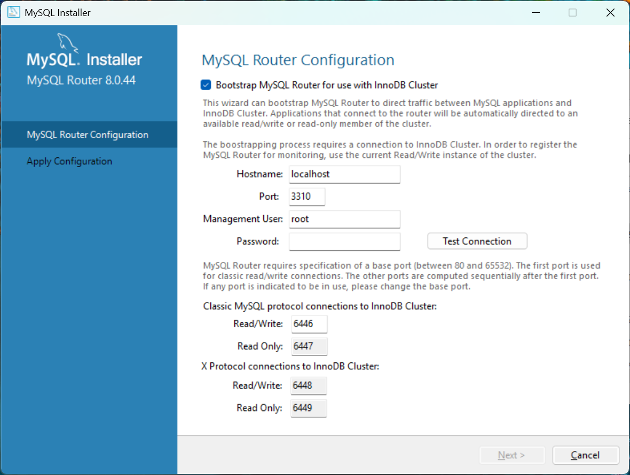Click the disabled maximize window button
This screenshot has width=630, height=475.
pos(572,12)
